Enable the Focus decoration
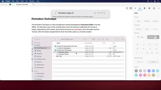 click(x=141, y=62)
